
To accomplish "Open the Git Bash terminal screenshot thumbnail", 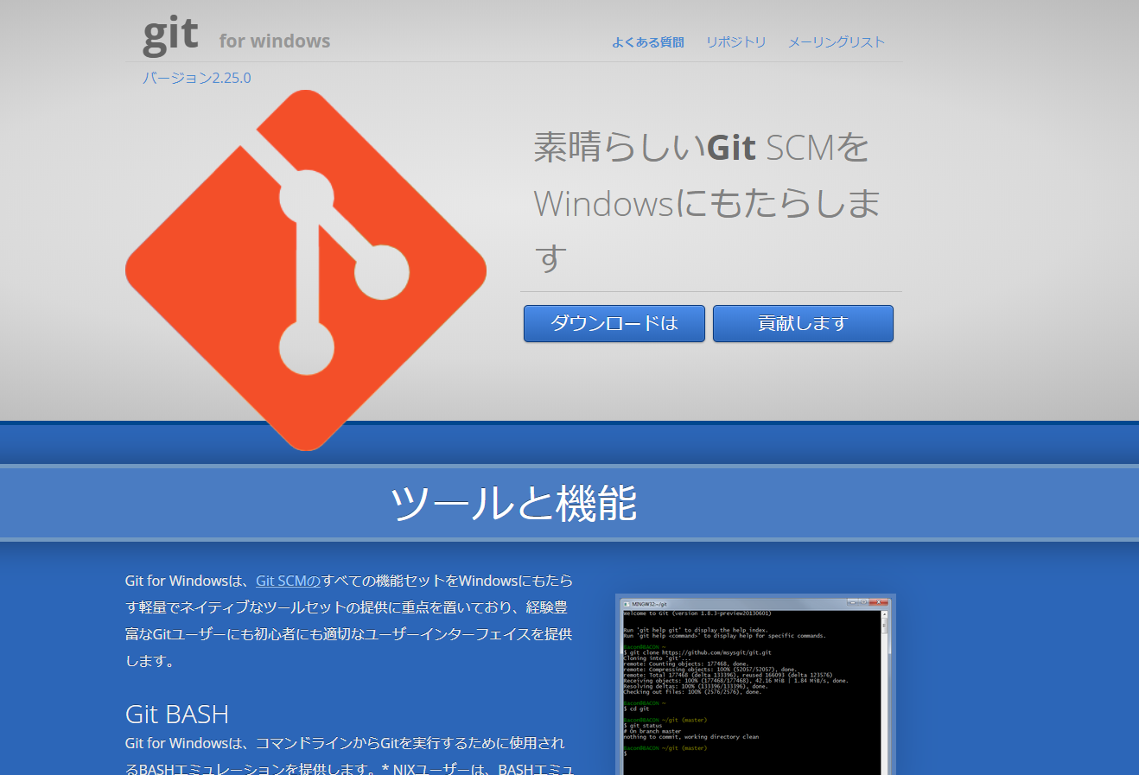I will [755, 685].
